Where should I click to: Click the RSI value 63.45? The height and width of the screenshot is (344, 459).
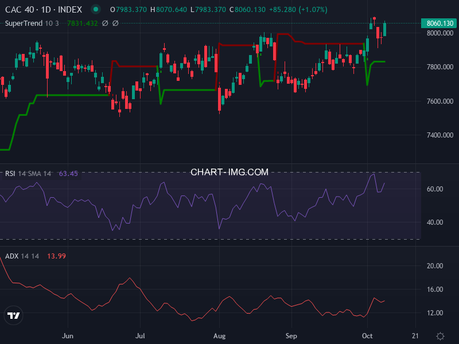point(68,173)
